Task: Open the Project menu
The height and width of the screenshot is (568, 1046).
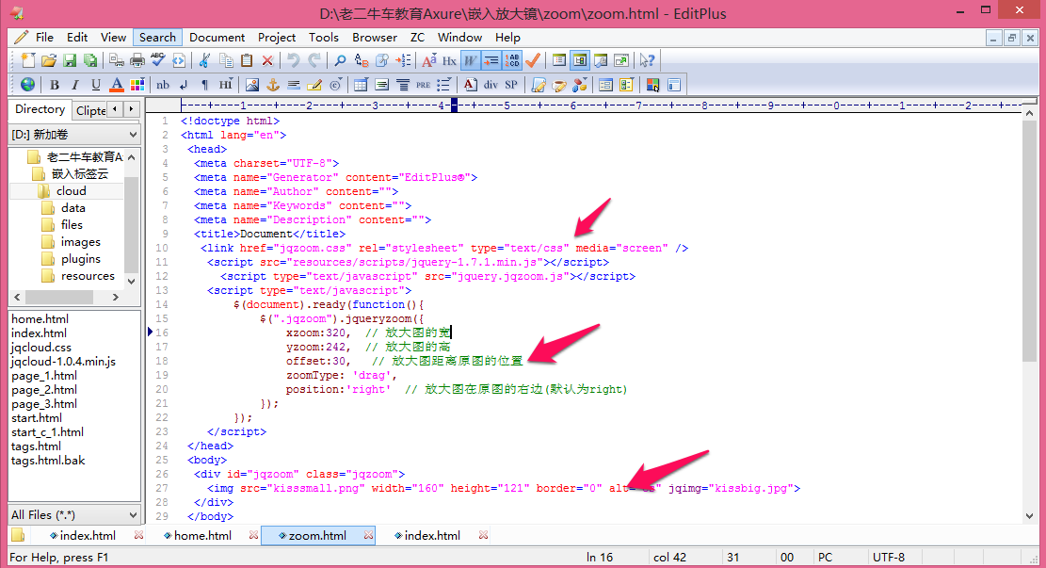Action: [277, 38]
